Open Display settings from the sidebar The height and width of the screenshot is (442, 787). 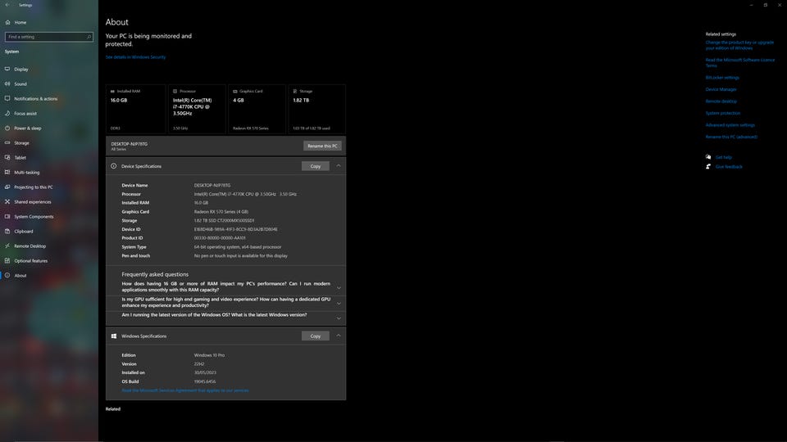(x=21, y=69)
